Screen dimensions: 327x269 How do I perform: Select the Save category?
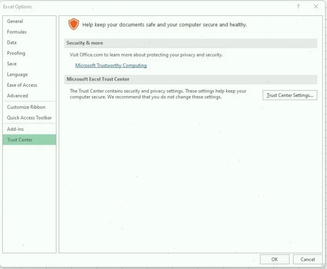pyautogui.click(x=29, y=64)
